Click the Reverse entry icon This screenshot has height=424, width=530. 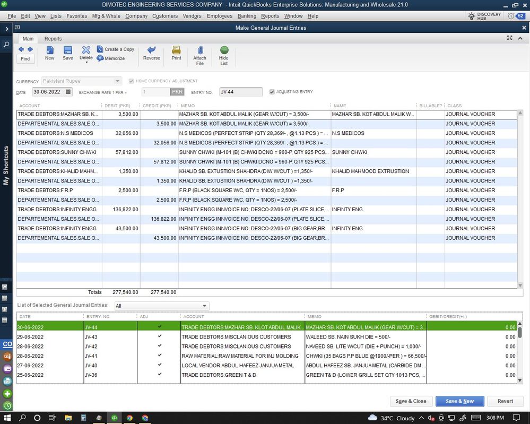coord(151,51)
